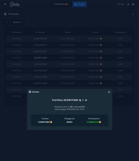Click the Transaksi panel icon

(5, 14)
